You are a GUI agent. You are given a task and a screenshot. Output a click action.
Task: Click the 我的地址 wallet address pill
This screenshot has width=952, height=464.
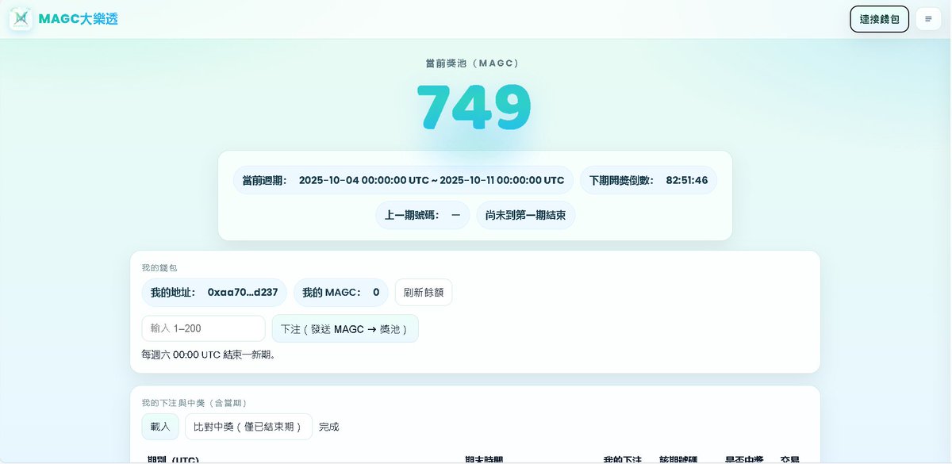coord(214,293)
